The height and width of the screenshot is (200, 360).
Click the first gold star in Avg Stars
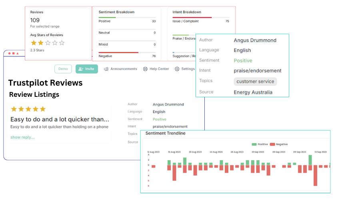pos(34,43)
